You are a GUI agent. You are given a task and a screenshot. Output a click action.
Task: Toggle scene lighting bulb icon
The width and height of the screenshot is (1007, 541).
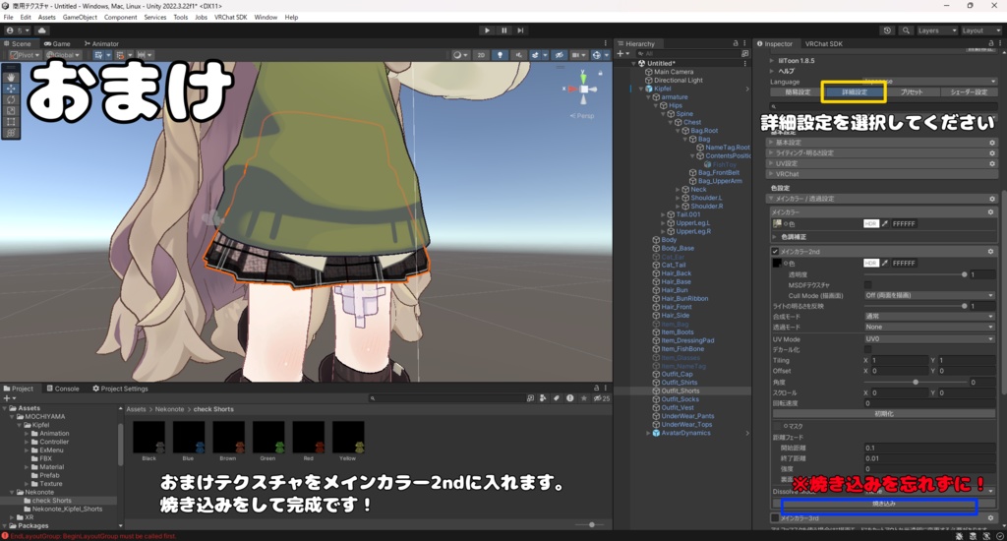click(500, 55)
